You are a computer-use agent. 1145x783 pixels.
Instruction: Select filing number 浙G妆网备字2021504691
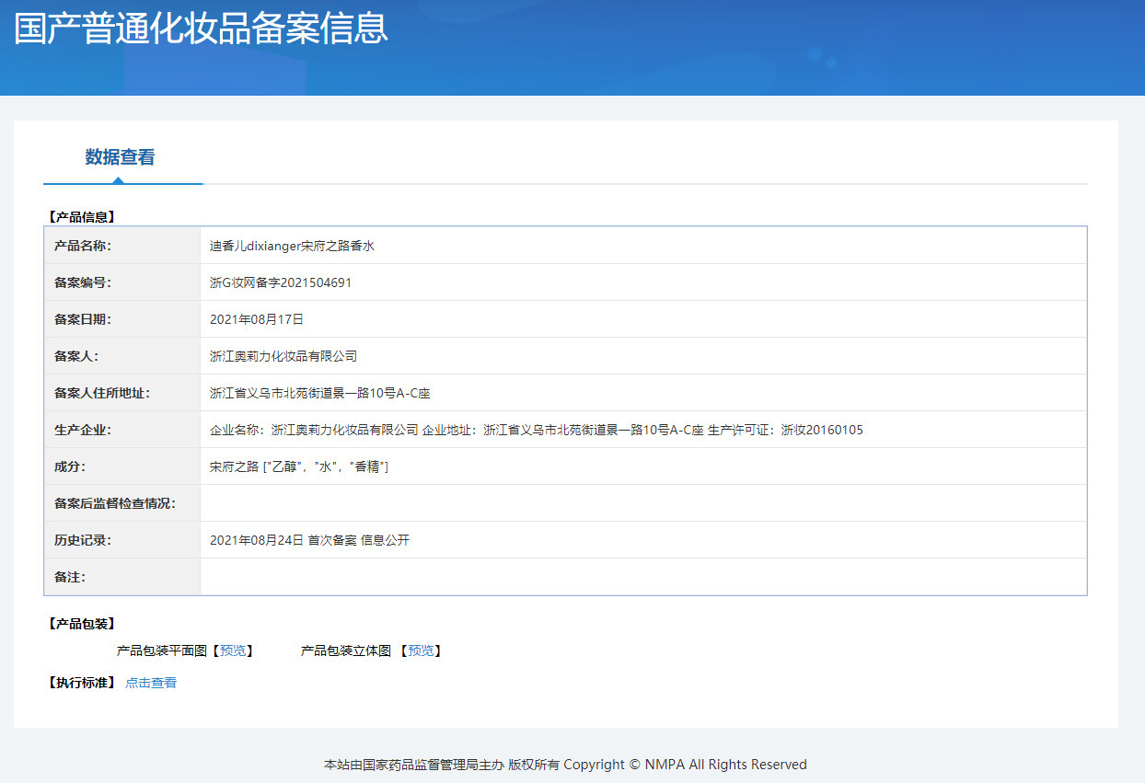pyautogui.click(x=281, y=282)
